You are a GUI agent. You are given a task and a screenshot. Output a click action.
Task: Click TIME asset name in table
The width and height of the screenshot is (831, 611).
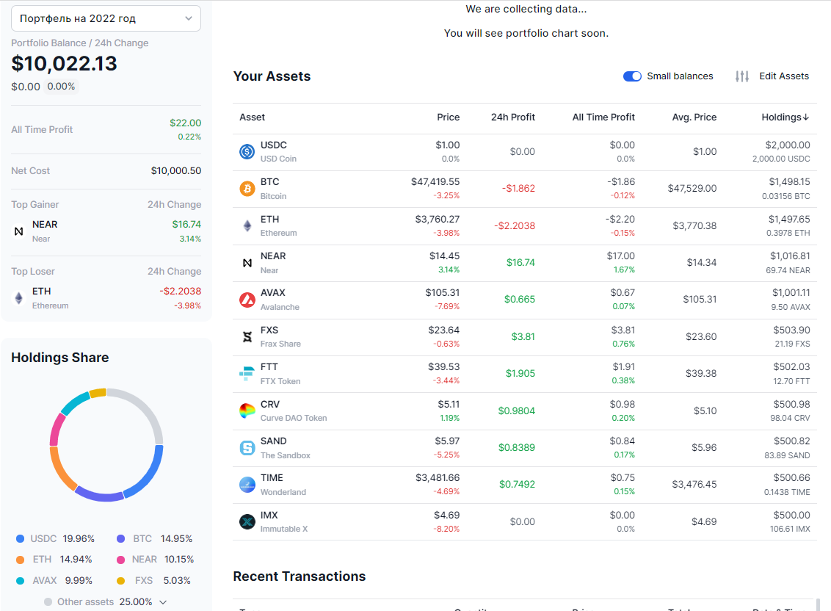tap(272, 478)
